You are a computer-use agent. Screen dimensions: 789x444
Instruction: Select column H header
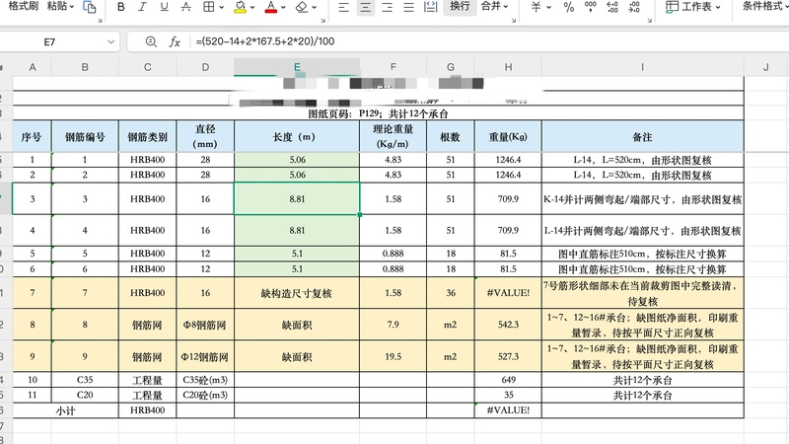click(x=508, y=67)
